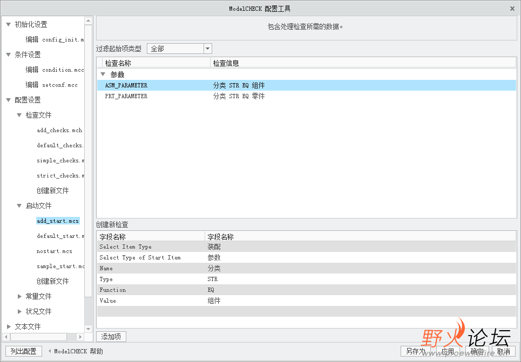
Task: Collapse the 配置设置 tree node
Action: 9,100
